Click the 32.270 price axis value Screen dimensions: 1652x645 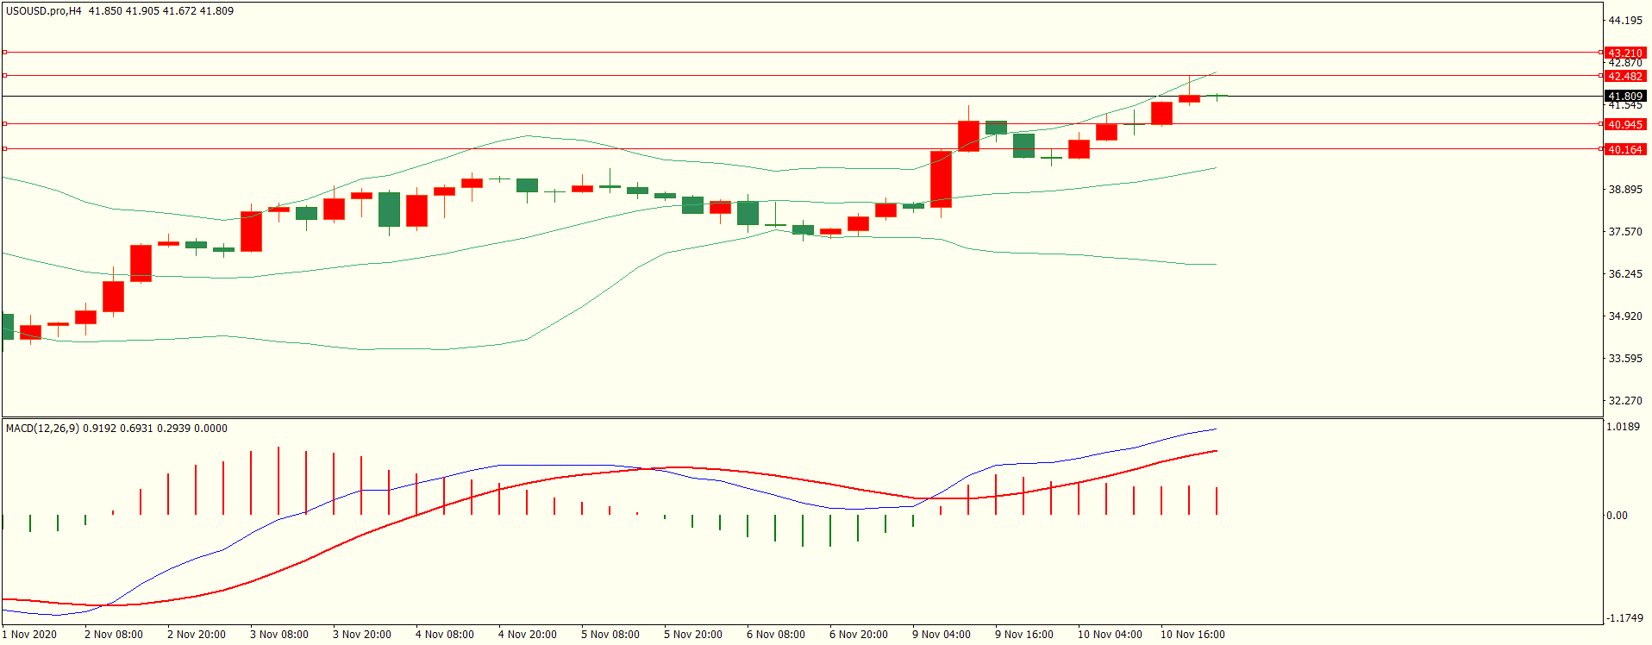tap(1625, 400)
